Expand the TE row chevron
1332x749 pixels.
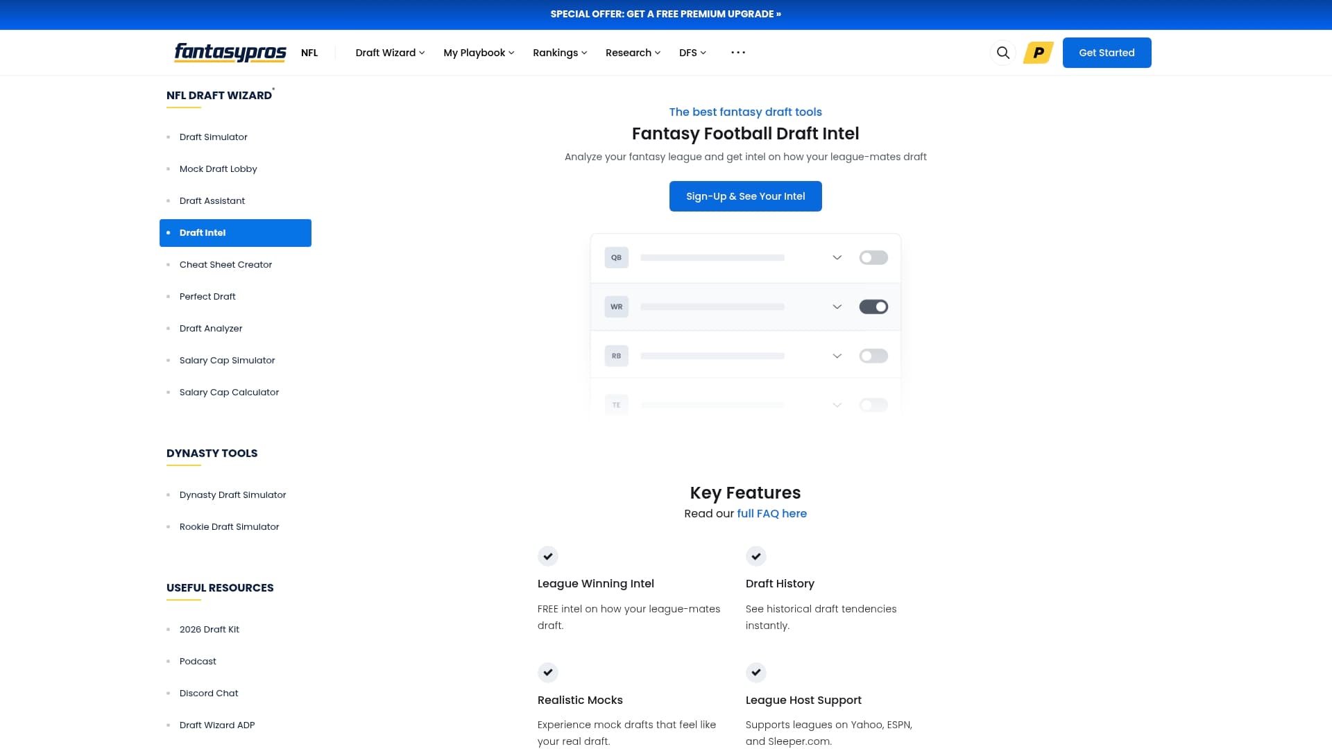point(837,405)
